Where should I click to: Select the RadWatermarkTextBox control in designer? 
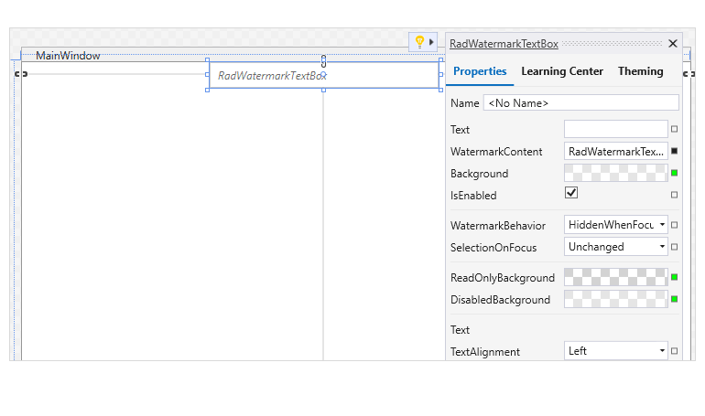pos(324,75)
